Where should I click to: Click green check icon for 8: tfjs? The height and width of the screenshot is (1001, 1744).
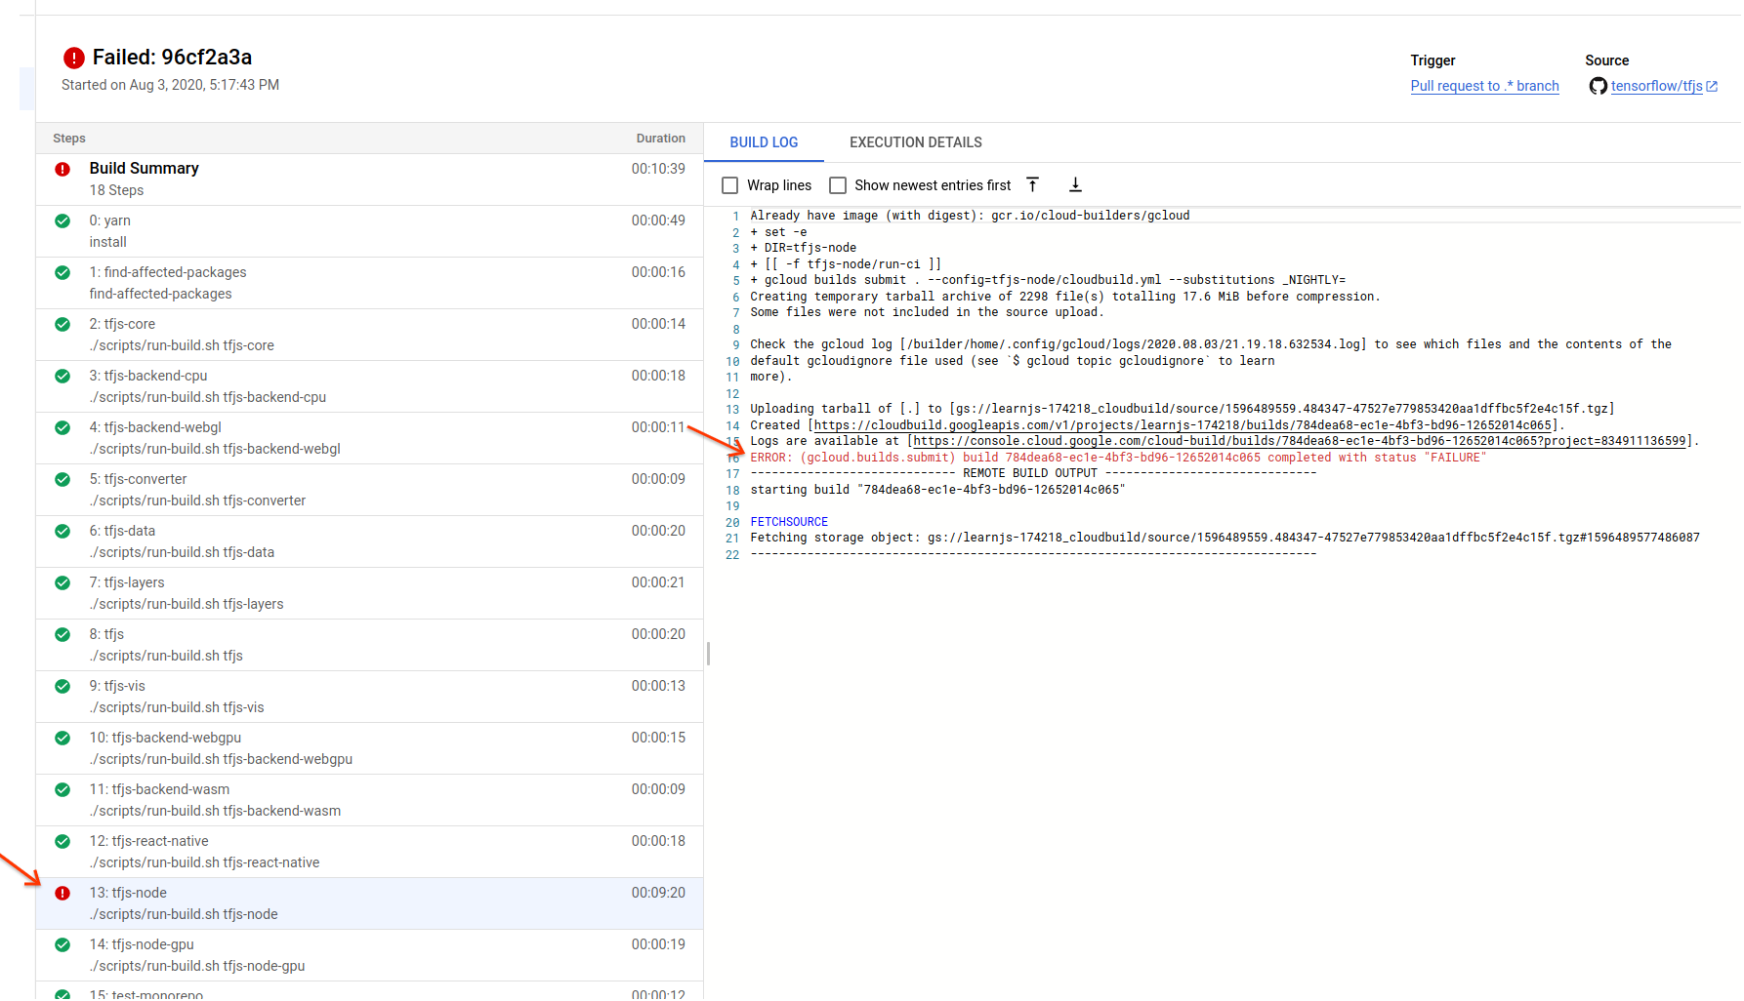(x=62, y=634)
